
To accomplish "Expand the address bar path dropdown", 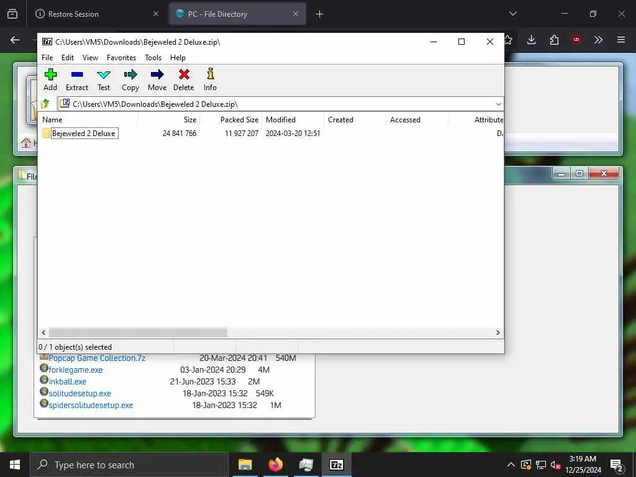I will point(498,104).
